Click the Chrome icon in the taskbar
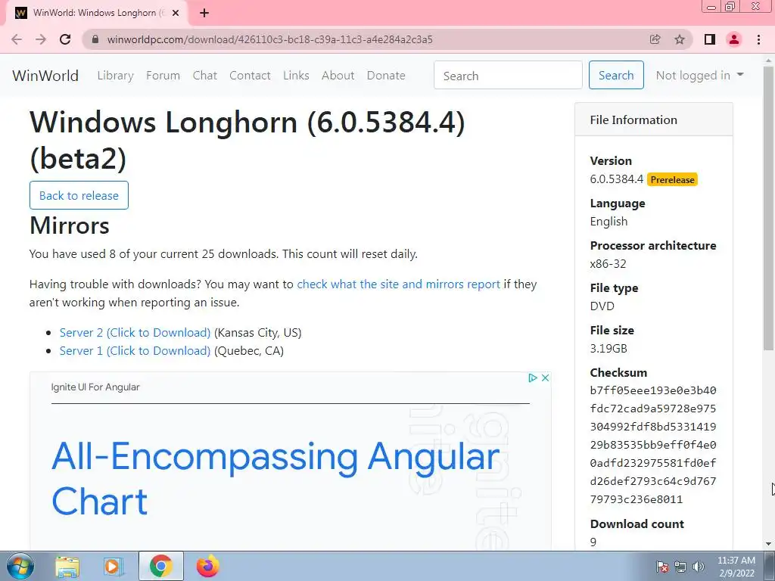The height and width of the screenshot is (581, 775). click(x=160, y=566)
